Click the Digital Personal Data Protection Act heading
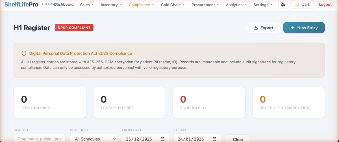339x142 pixels. click(81, 53)
